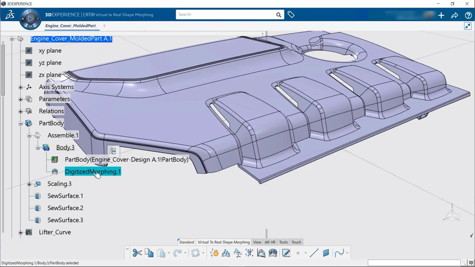Click the digitized morphing dome icon
This screenshot has width=475, height=267.
click(273, 253)
